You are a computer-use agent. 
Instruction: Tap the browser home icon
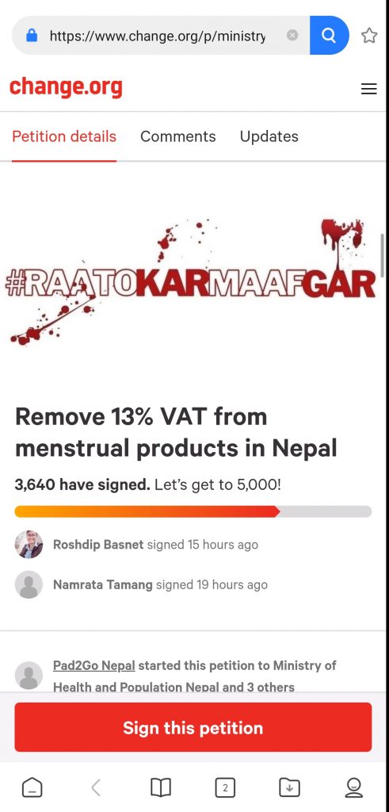pyautogui.click(x=32, y=787)
